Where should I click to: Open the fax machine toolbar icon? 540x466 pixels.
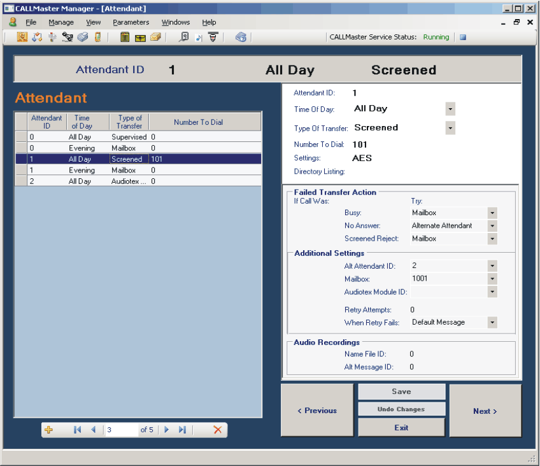click(83, 37)
